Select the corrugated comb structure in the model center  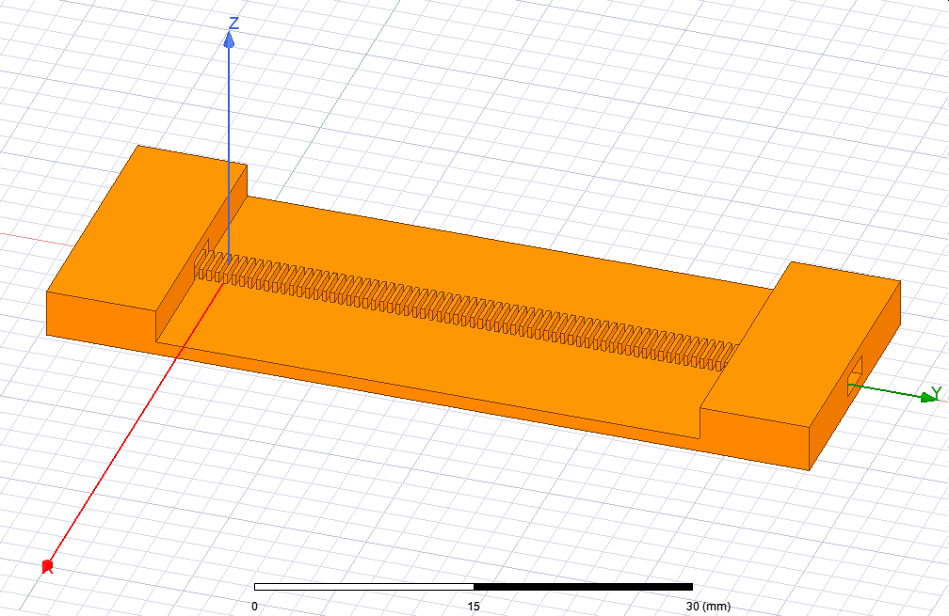[466, 308]
